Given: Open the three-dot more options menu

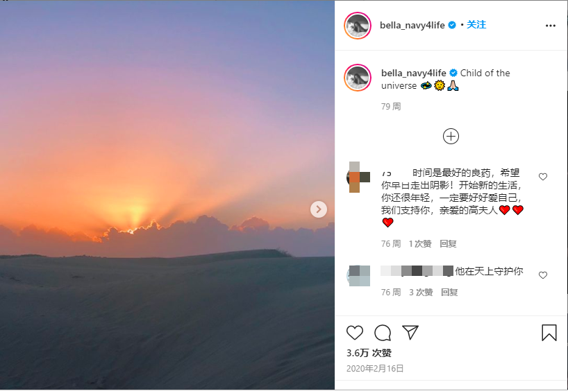Looking at the screenshot, I should pyautogui.click(x=550, y=26).
